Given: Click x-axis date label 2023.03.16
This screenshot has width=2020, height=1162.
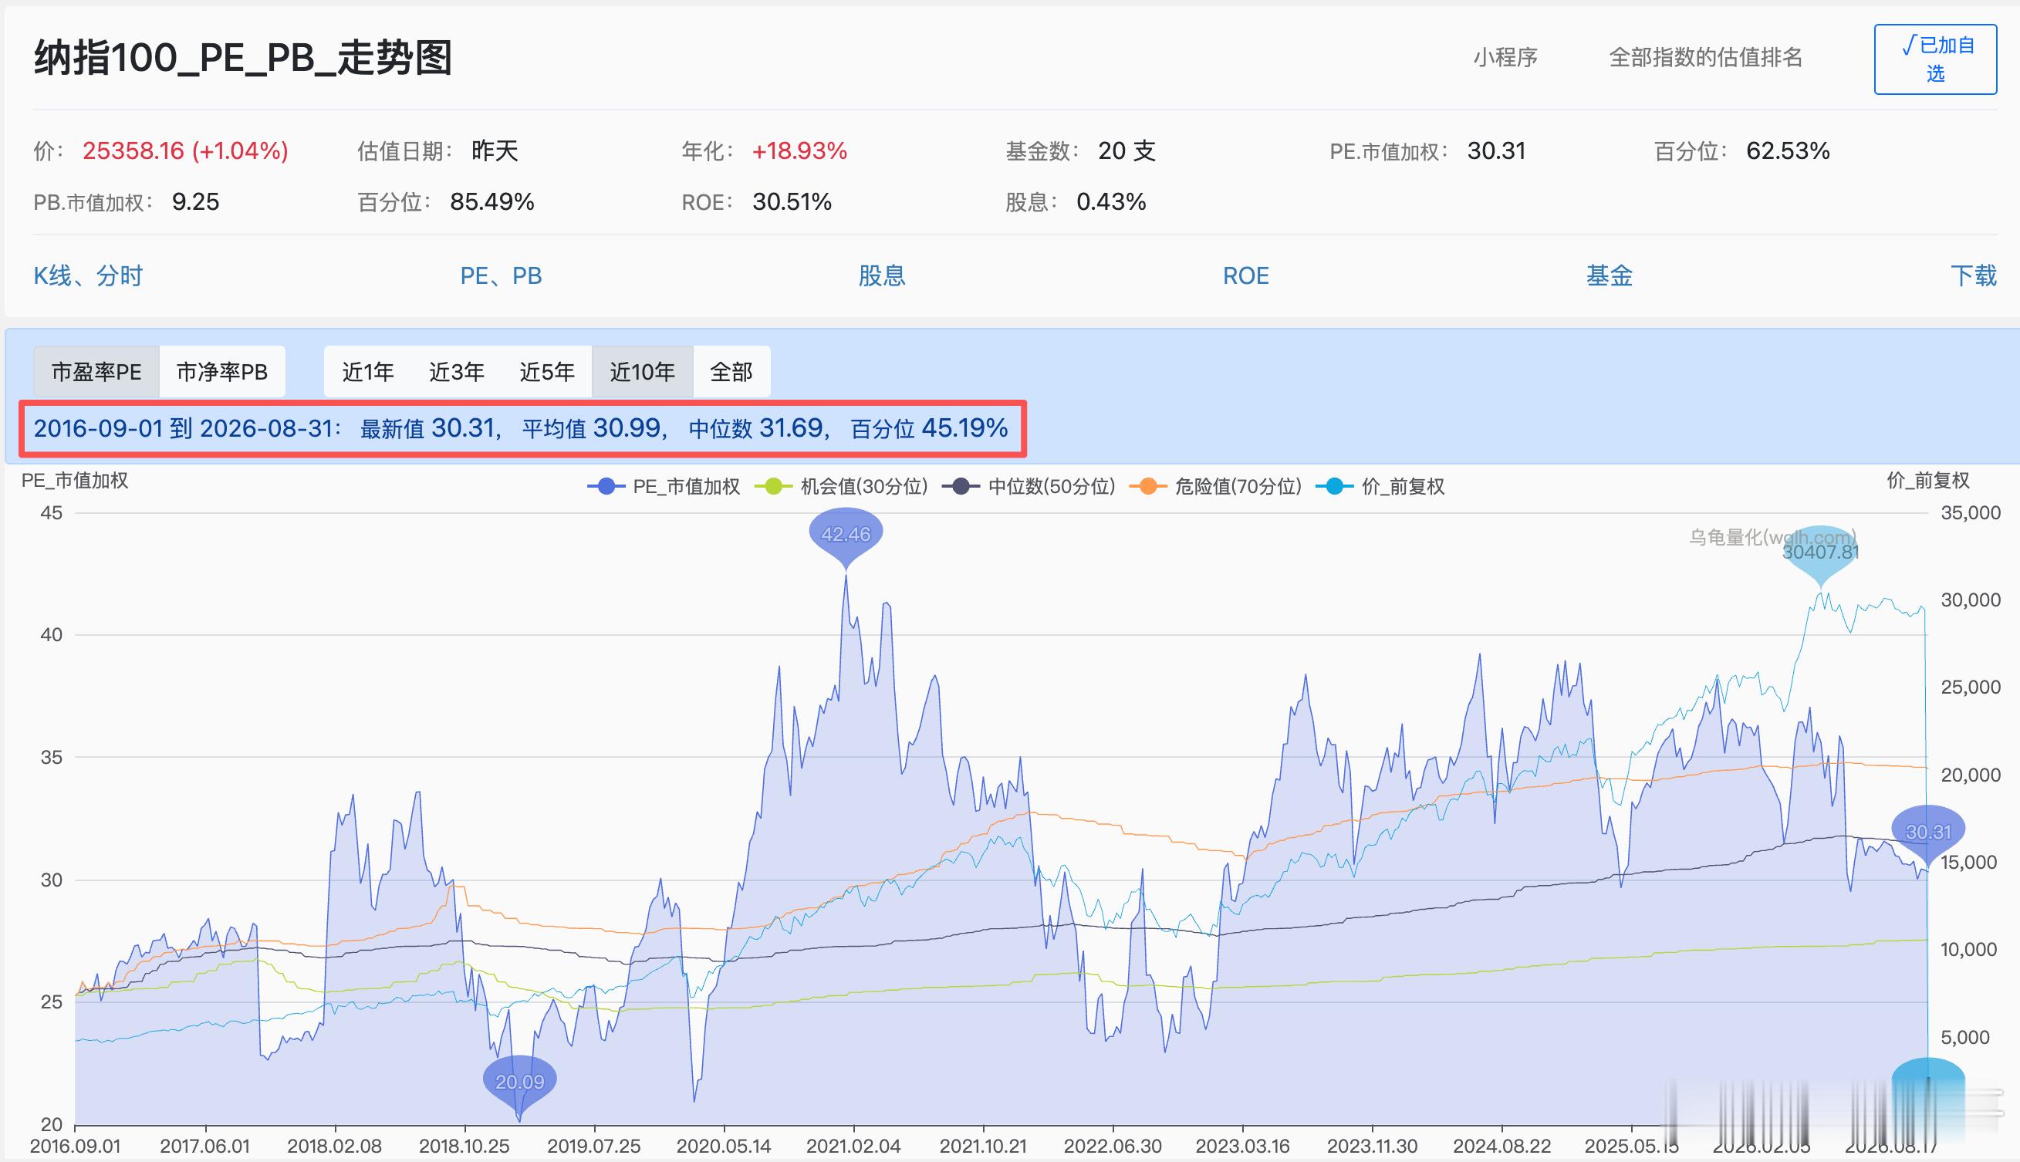Looking at the screenshot, I should 1243,1146.
